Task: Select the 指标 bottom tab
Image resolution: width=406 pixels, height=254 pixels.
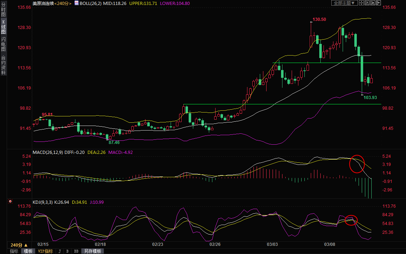Action: 14,251
